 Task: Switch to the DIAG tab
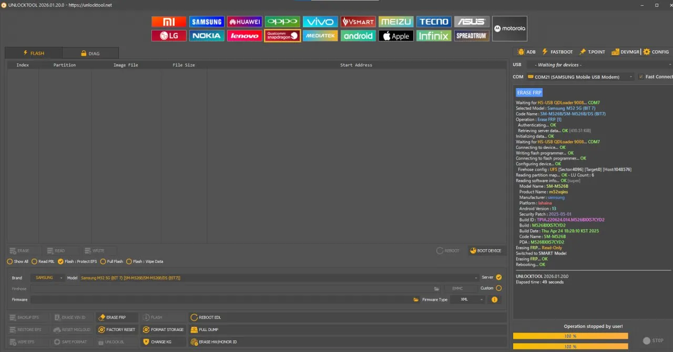pyautogui.click(x=90, y=53)
